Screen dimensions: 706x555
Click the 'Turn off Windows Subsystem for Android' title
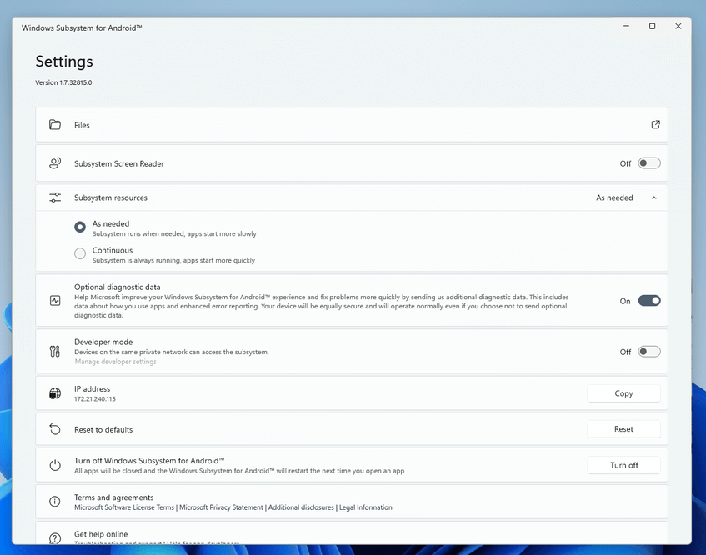click(x=149, y=461)
